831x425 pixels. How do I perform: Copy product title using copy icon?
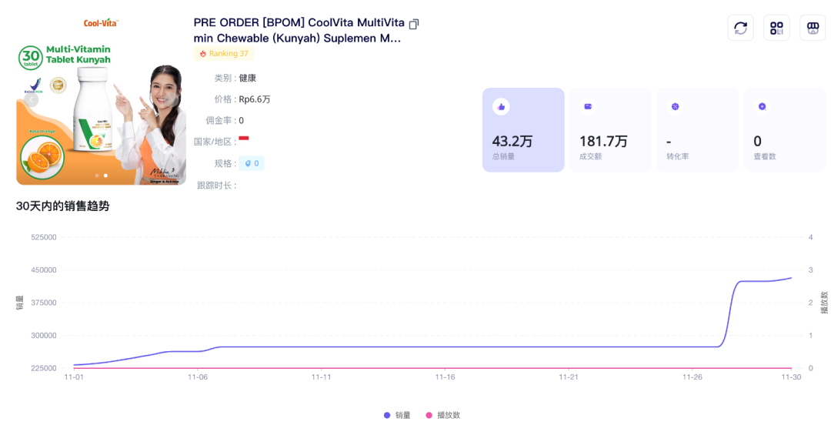coord(414,24)
